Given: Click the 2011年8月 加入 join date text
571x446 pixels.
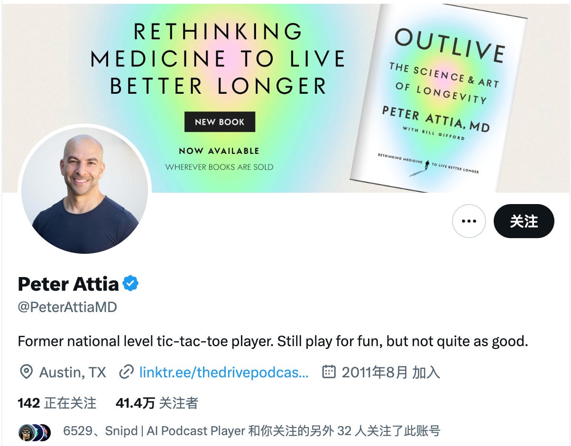Looking at the screenshot, I should [x=391, y=373].
